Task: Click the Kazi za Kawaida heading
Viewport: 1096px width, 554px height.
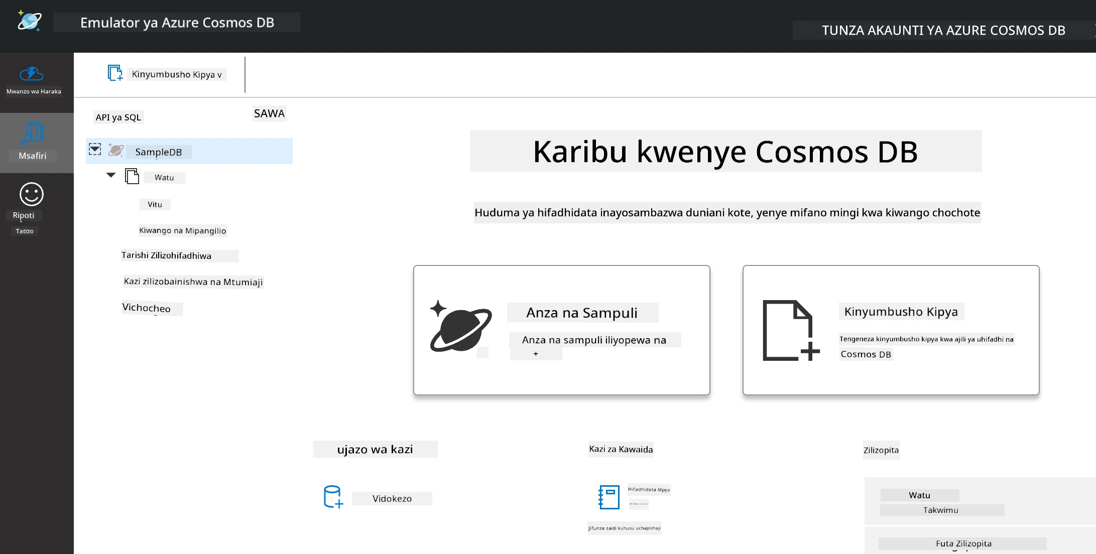Action: 621,449
